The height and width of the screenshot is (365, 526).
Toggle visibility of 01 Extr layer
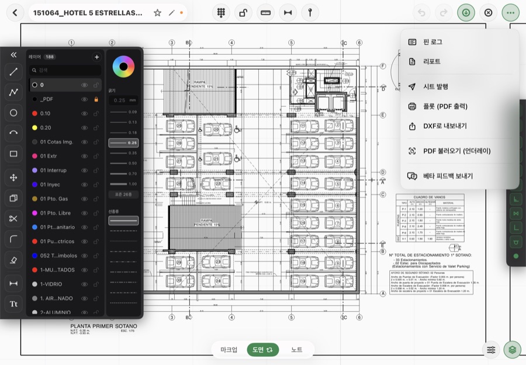85,156
